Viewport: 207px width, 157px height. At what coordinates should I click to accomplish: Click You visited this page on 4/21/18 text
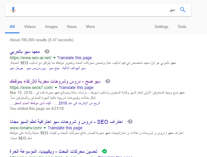pos(37,109)
